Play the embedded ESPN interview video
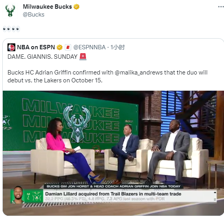This screenshot has width=224, height=216. (113, 153)
